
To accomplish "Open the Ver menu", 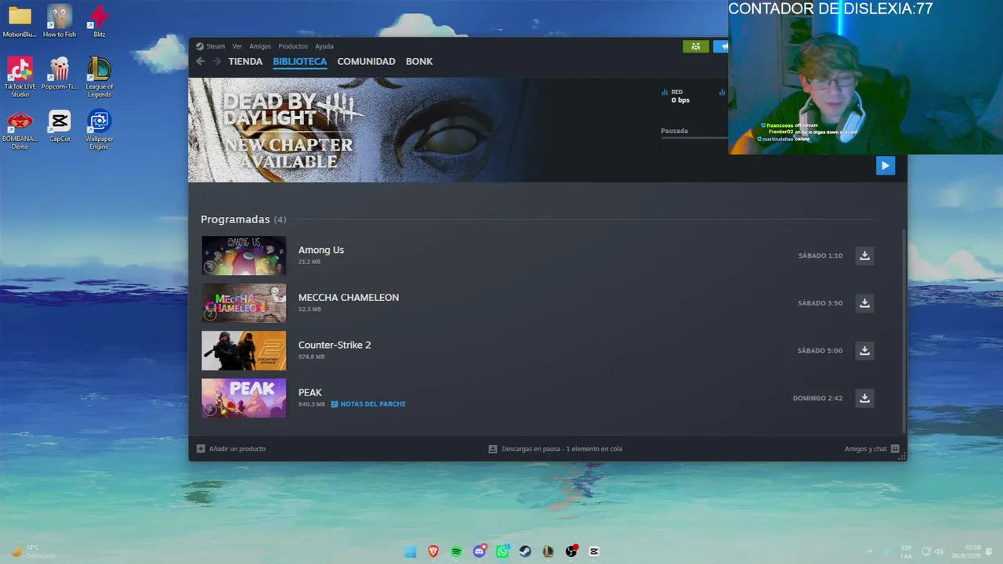I will 237,46.
